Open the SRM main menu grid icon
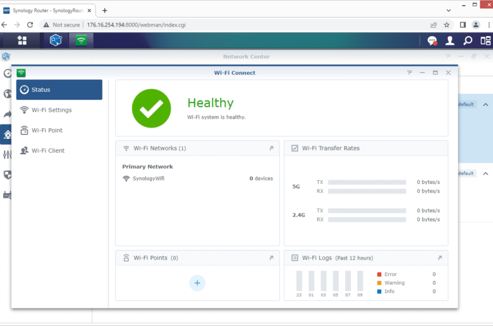 point(22,40)
